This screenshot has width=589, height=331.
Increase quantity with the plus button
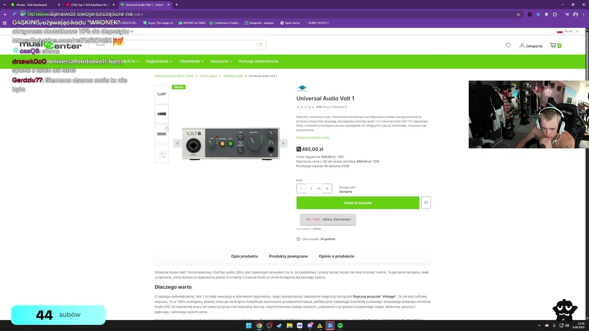point(327,188)
